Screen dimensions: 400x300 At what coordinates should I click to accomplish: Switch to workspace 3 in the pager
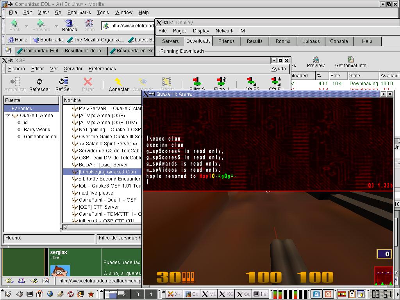(x=137, y=294)
